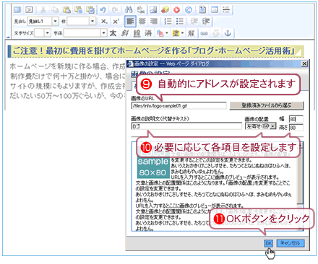Open the highlight color dropdown arrow
Image resolution: width=318 pixels, height=264 pixels.
183,33
